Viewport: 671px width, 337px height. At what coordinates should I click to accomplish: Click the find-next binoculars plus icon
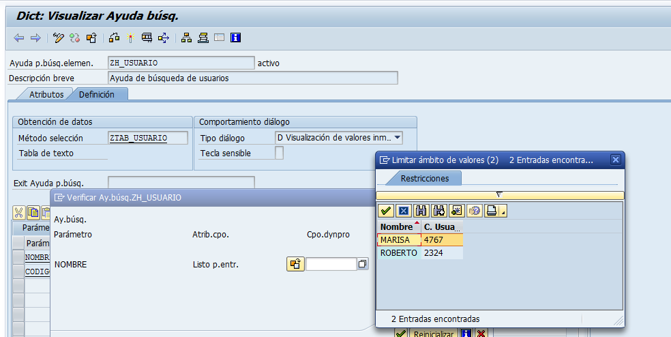438,211
